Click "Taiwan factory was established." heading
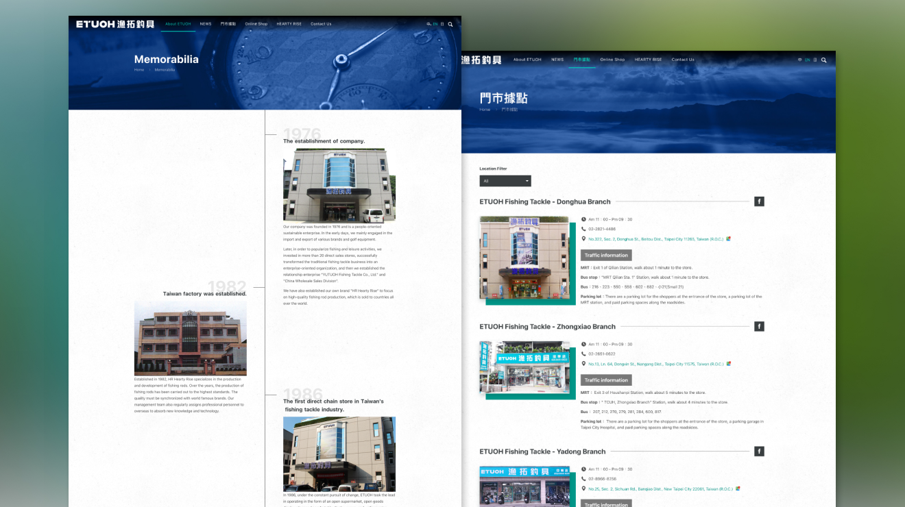 [205, 293]
